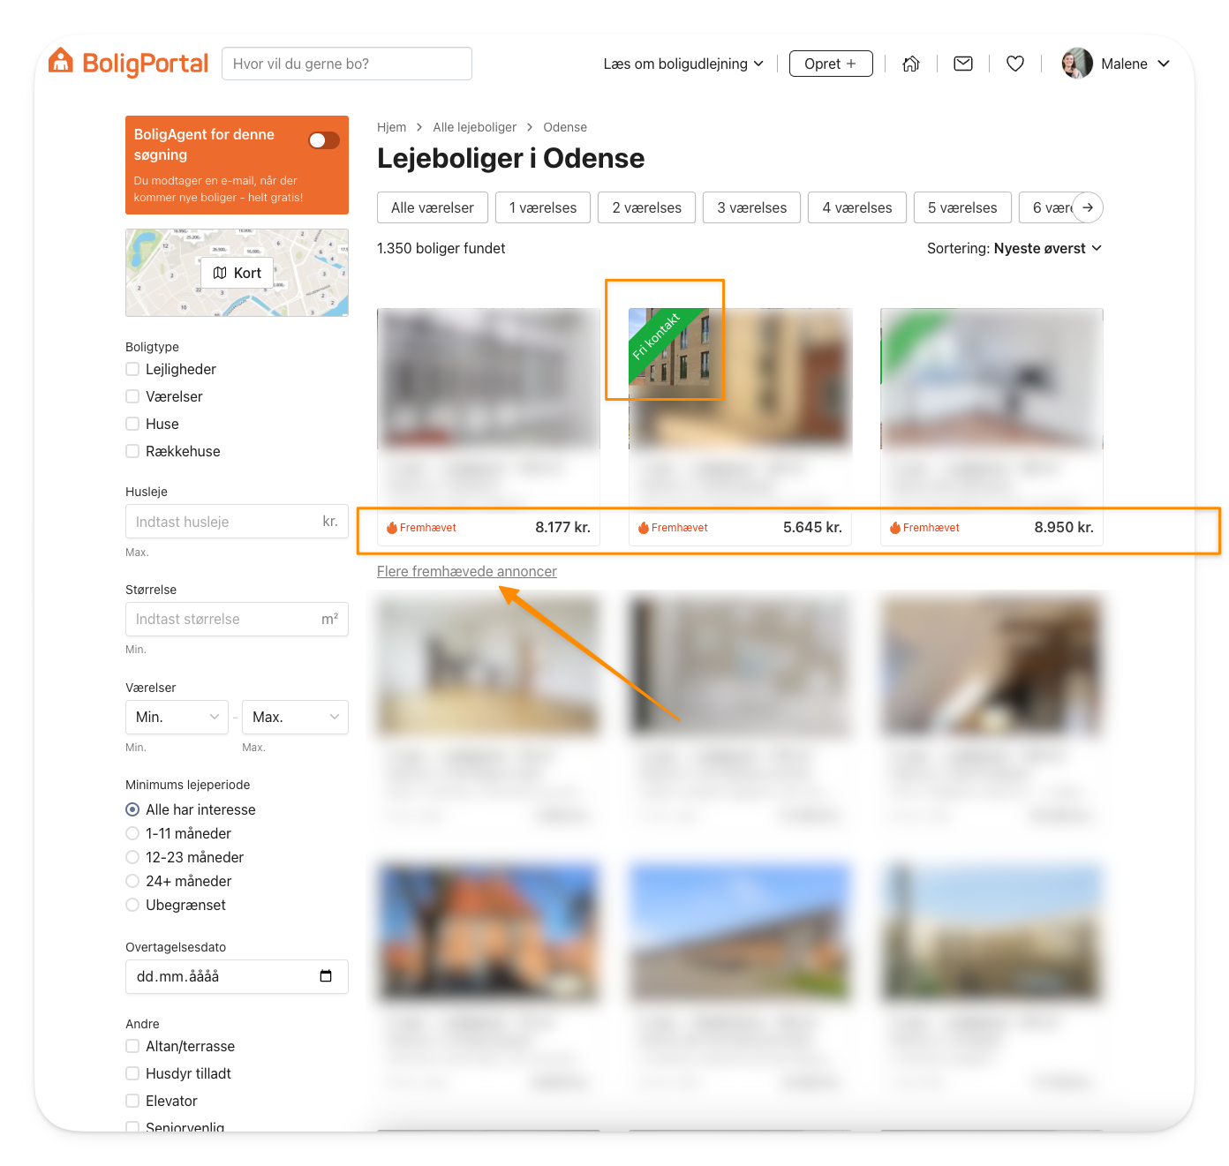Open favorites heart icon
Screen dimensions: 1229x1166
[x=1015, y=64]
